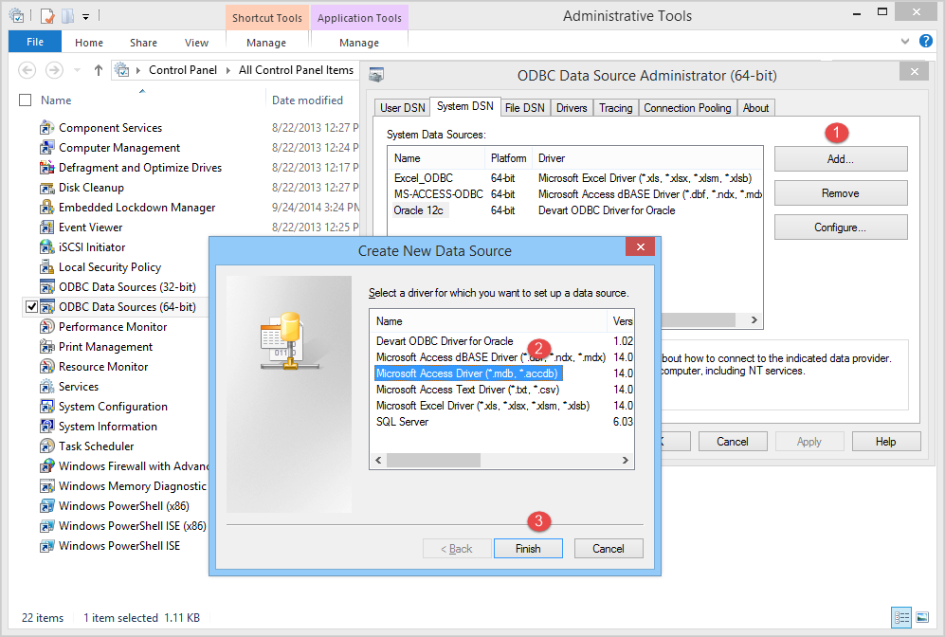The image size is (945, 637).
Task: Switch to large icons view
Action: tap(922, 617)
